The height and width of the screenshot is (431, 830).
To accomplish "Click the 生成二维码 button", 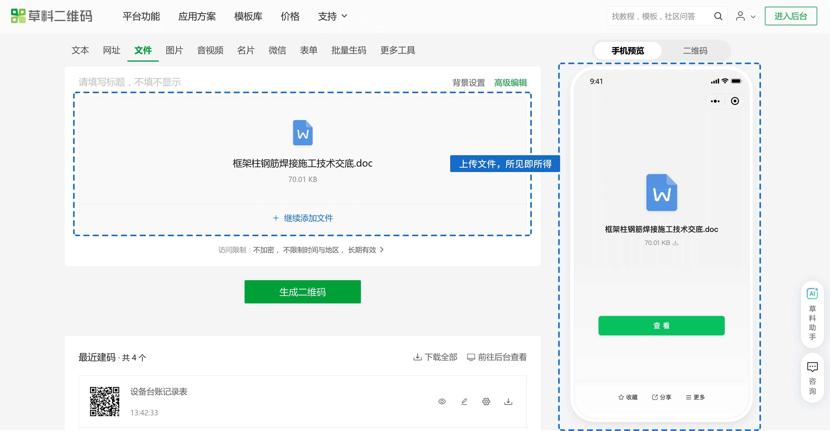I will click(x=302, y=291).
